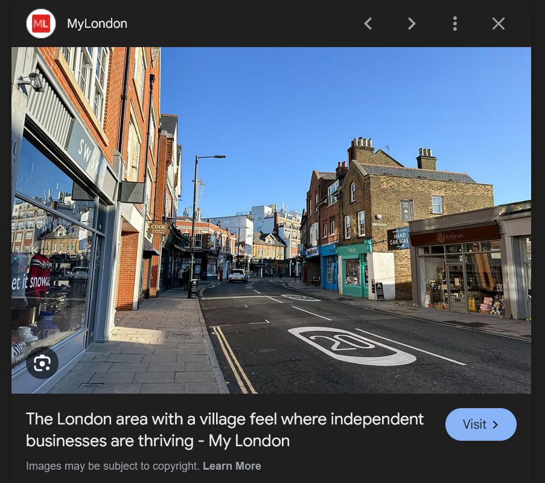Open the three-dot more options menu

click(x=455, y=24)
